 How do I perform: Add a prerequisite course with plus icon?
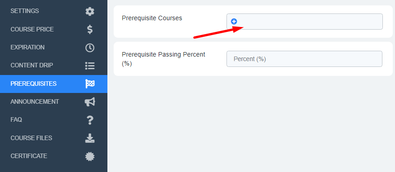234,22
